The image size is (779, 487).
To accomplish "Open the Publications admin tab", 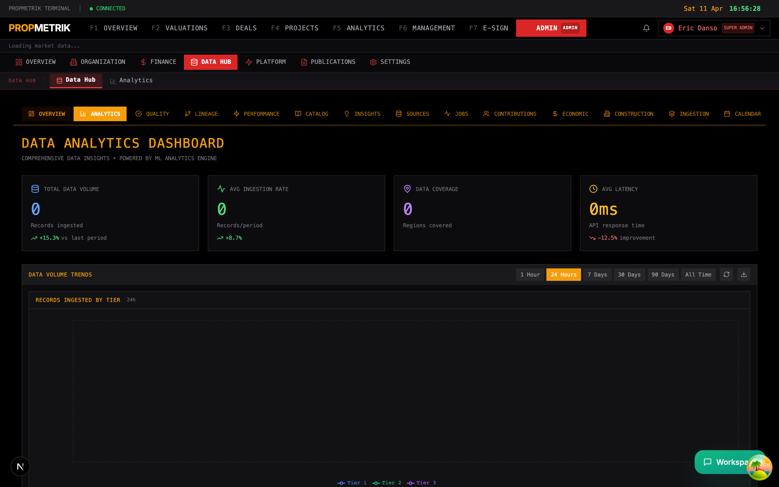I will 328,62.
